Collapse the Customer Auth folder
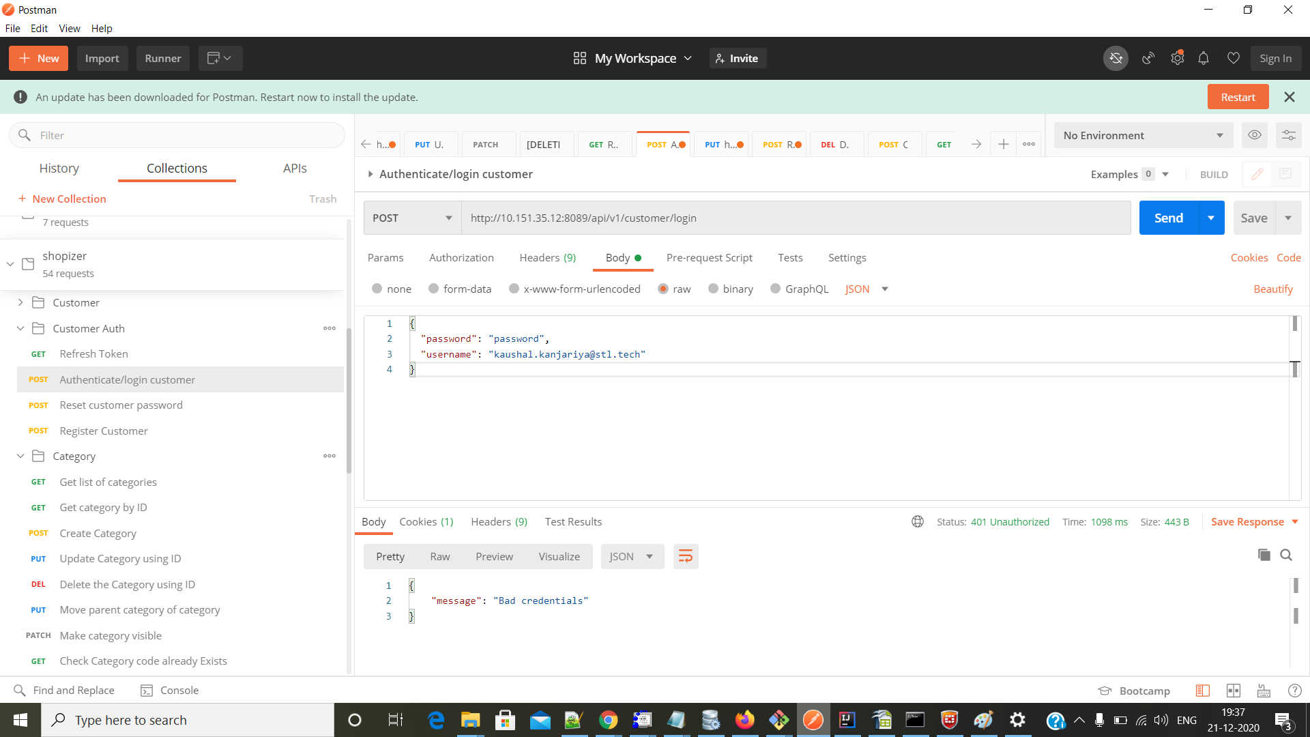The width and height of the screenshot is (1310, 737). [x=20, y=328]
